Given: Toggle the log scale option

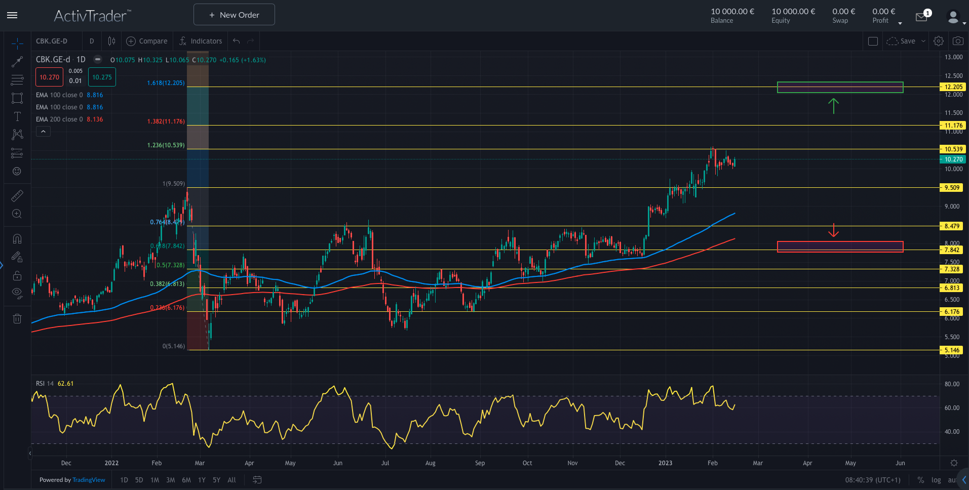Looking at the screenshot, I should [x=936, y=480].
